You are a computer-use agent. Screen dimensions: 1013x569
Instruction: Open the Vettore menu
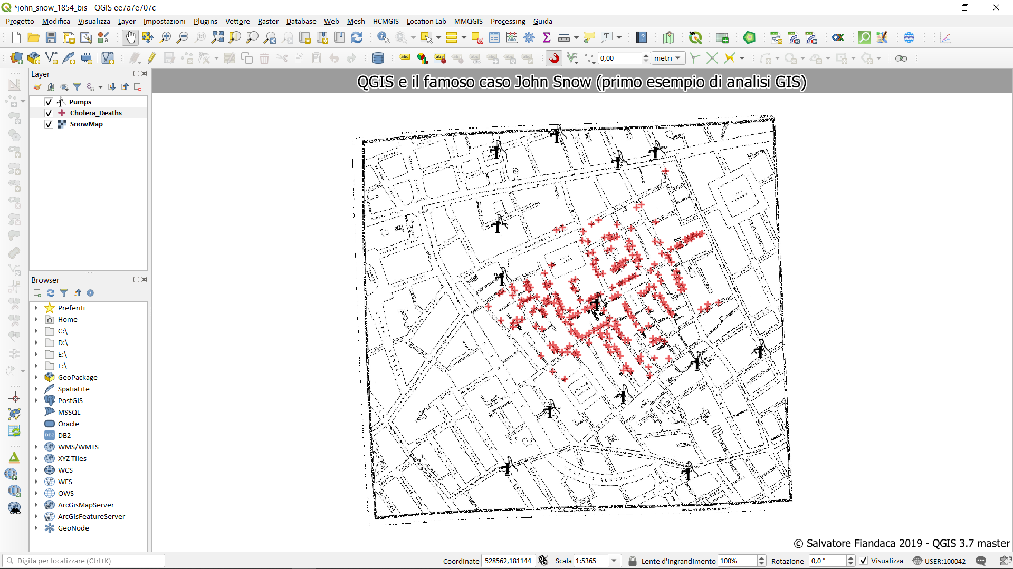click(237, 21)
